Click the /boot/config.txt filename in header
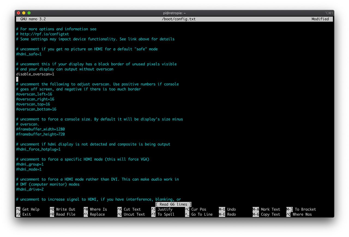Screen dimensions: 349x237 [179, 19]
